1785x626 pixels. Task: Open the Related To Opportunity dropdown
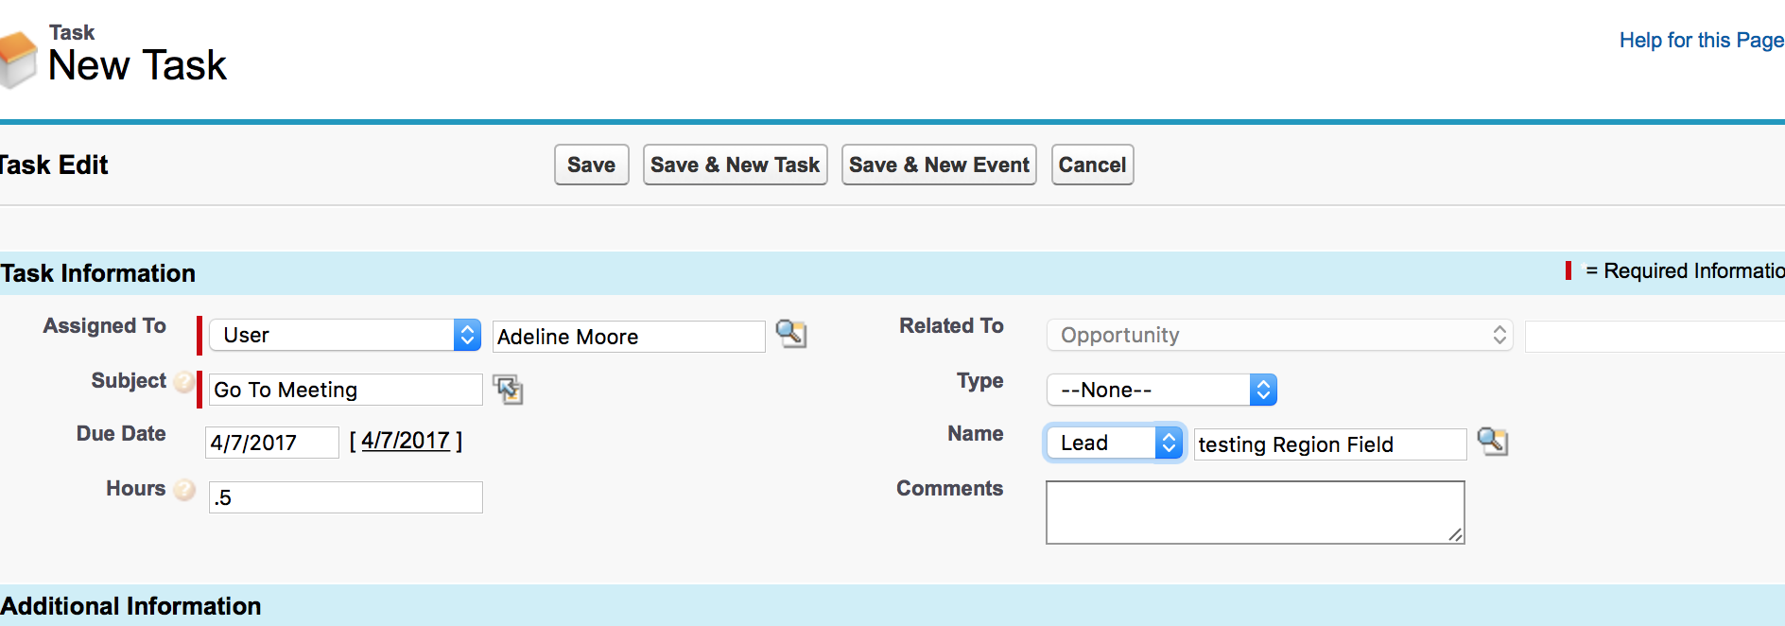click(x=1279, y=335)
